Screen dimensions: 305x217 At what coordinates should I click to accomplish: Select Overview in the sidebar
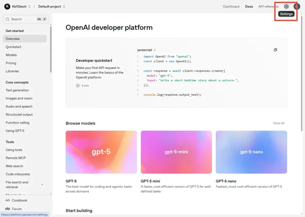pyautogui.click(x=25, y=39)
